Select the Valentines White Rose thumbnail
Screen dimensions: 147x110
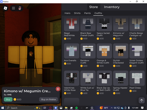[72, 78]
